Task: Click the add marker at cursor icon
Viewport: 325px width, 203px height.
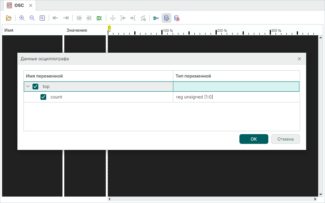Action: point(113,18)
